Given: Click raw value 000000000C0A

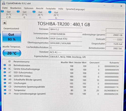Looking at the screenshot, I should pyautogui.click(x=112, y=66).
